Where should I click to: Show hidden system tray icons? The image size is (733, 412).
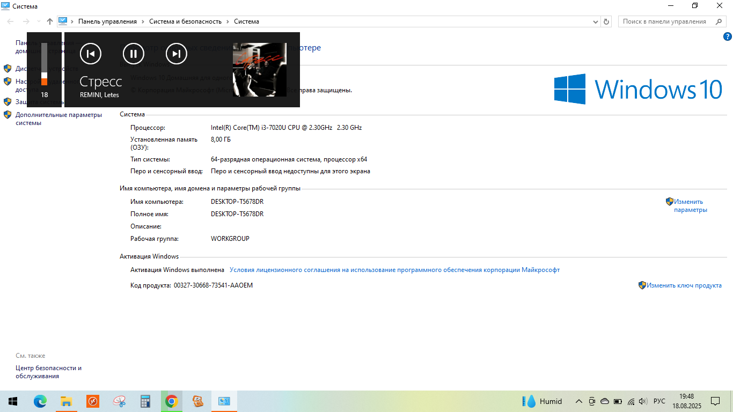[578, 401]
